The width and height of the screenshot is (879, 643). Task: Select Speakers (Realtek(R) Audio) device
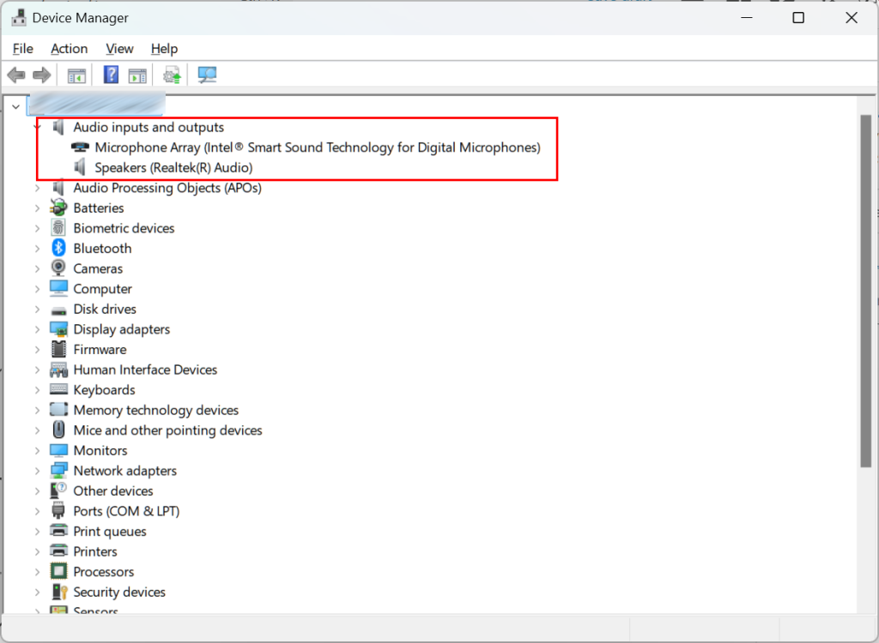(x=173, y=168)
